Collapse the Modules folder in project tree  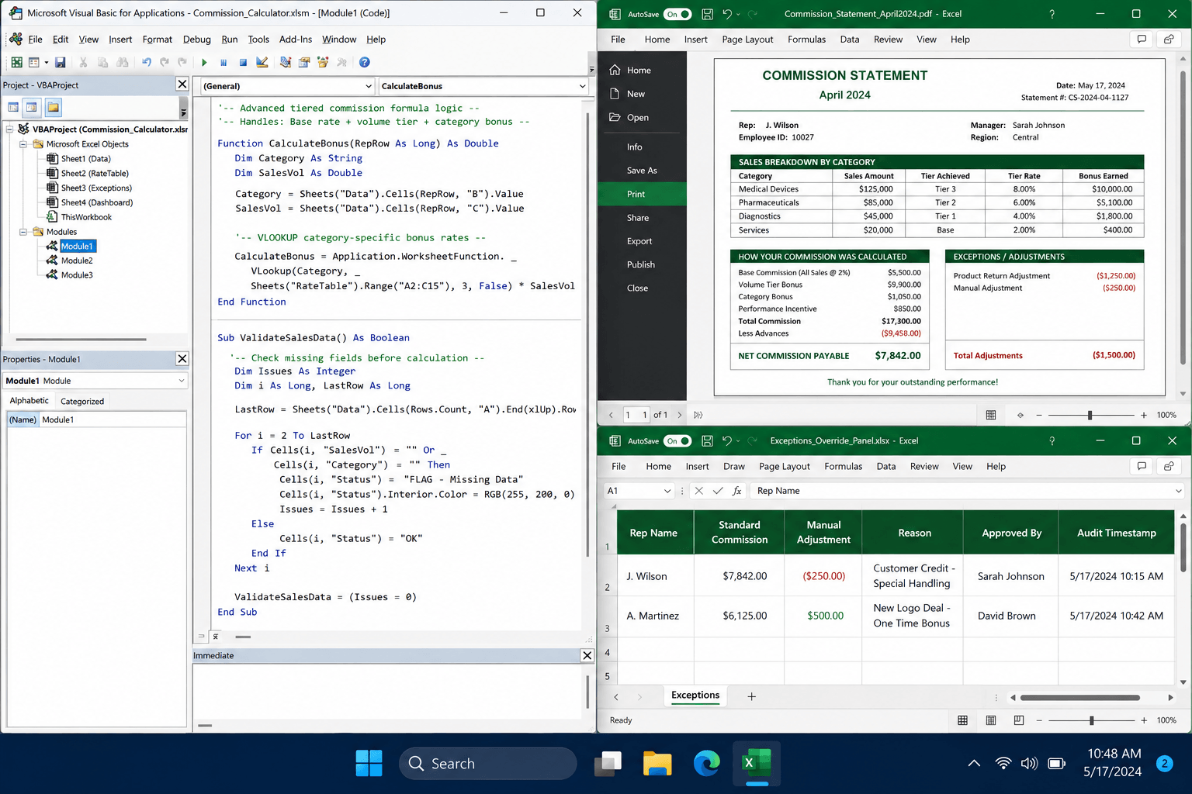23,232
